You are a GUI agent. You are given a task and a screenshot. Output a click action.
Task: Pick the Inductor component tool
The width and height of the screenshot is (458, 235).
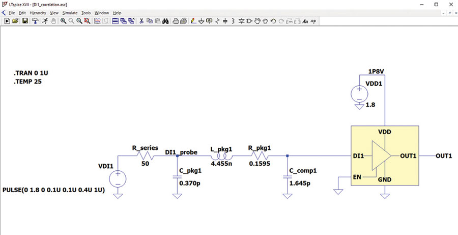[x=233, y=21]
